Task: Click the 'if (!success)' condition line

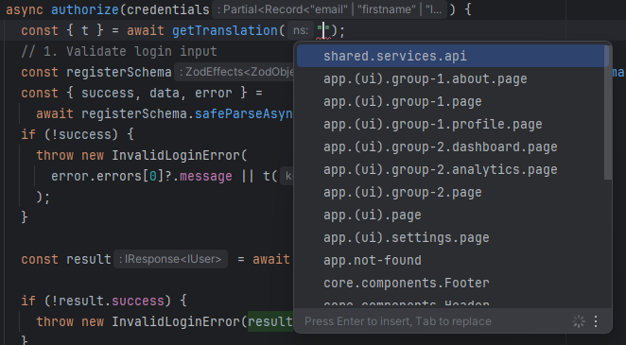Action: pyautogui.click(x=77, y=135)
